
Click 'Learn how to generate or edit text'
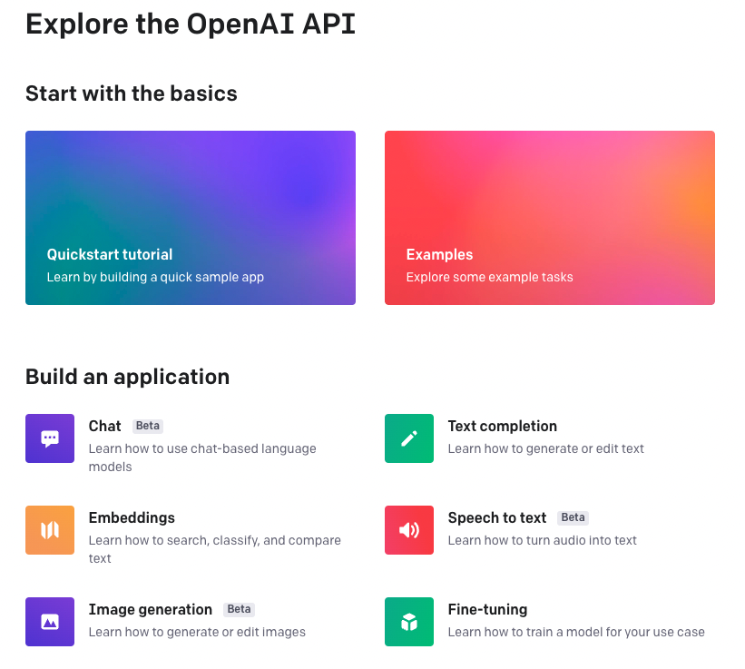(x=546, y=448)
